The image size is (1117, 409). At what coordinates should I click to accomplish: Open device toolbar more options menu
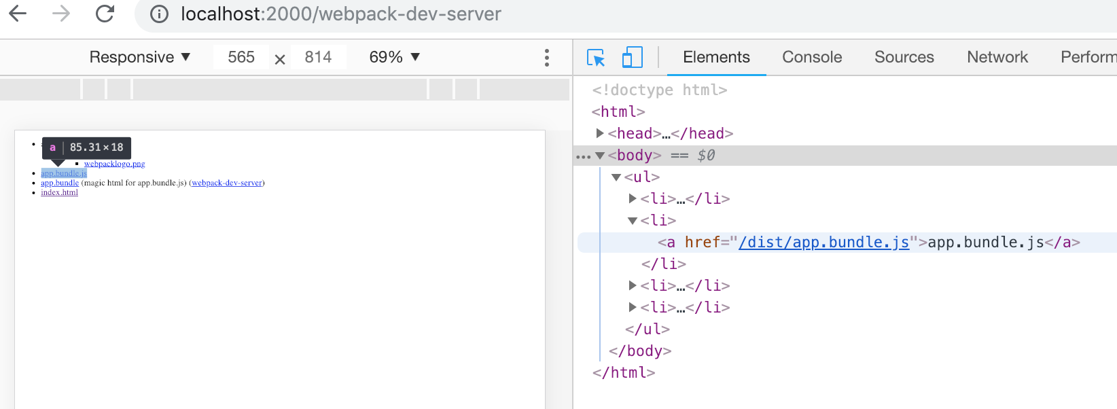pos(546,58)
